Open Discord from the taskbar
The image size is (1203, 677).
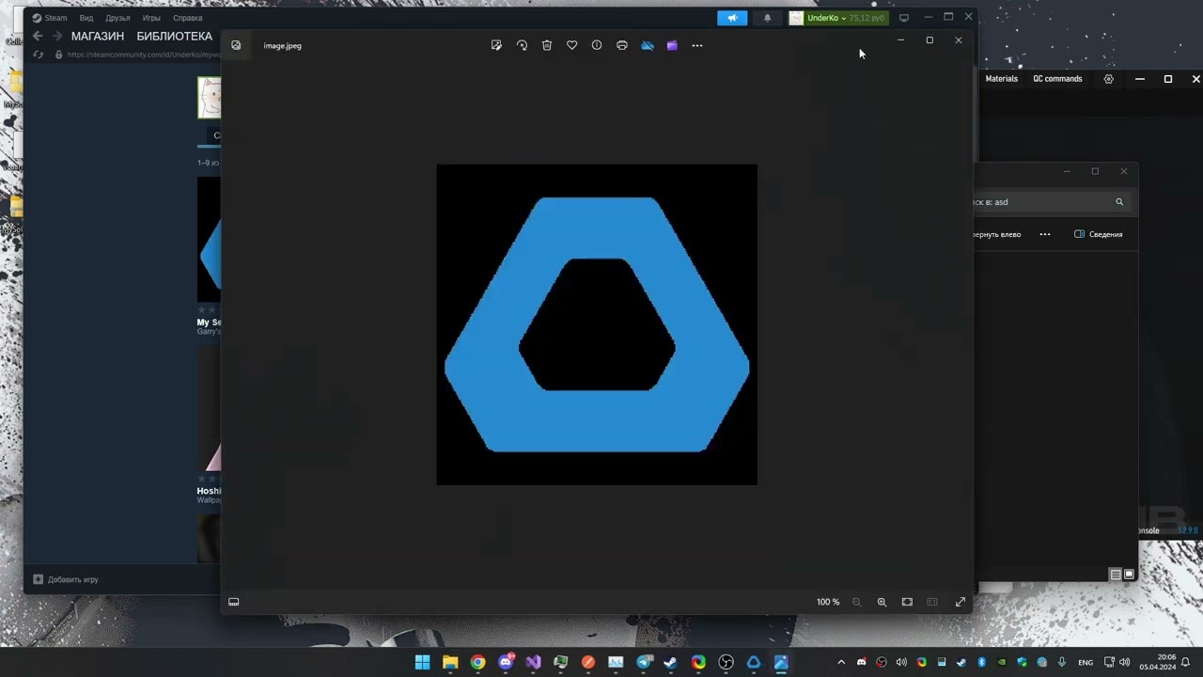point(506,662)
